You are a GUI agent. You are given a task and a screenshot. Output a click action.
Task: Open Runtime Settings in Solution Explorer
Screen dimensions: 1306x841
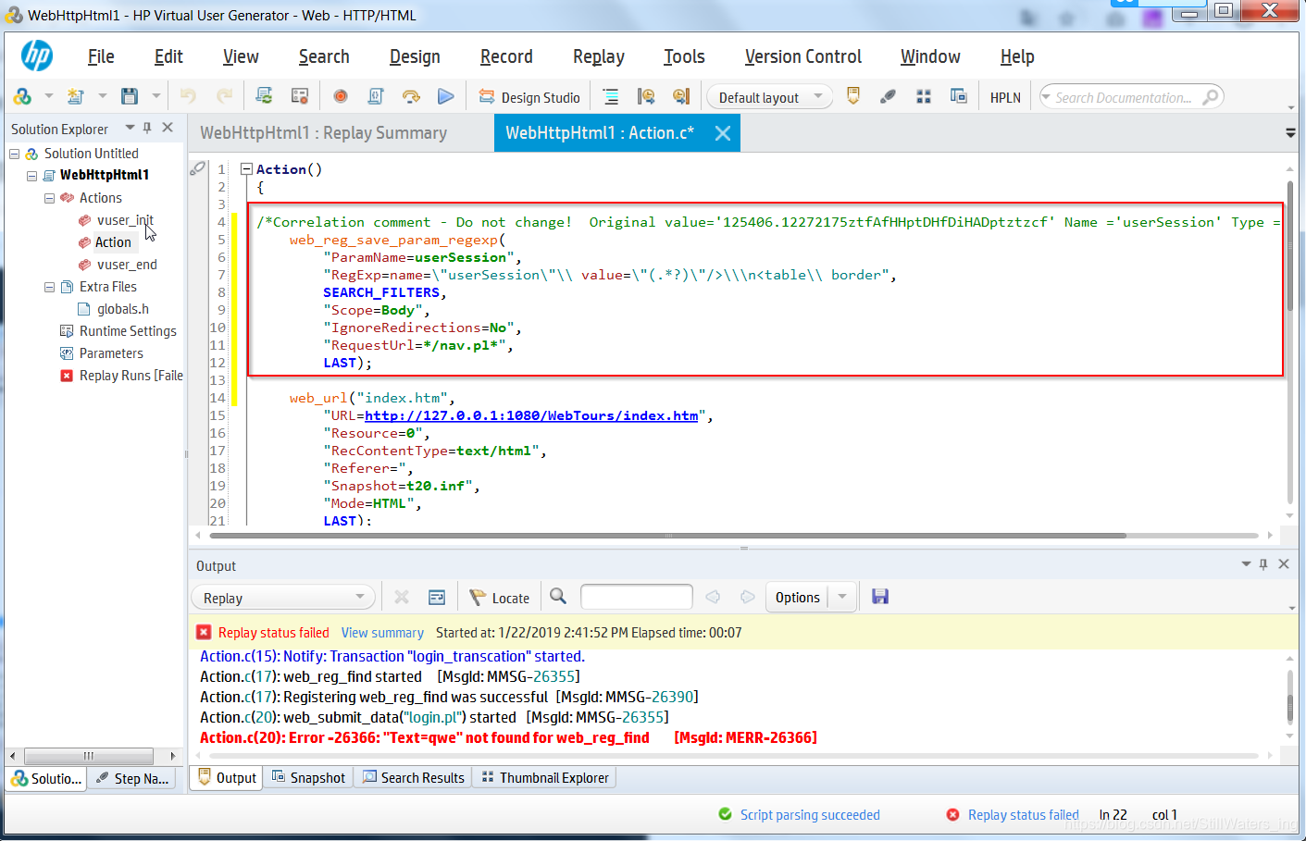128,331
